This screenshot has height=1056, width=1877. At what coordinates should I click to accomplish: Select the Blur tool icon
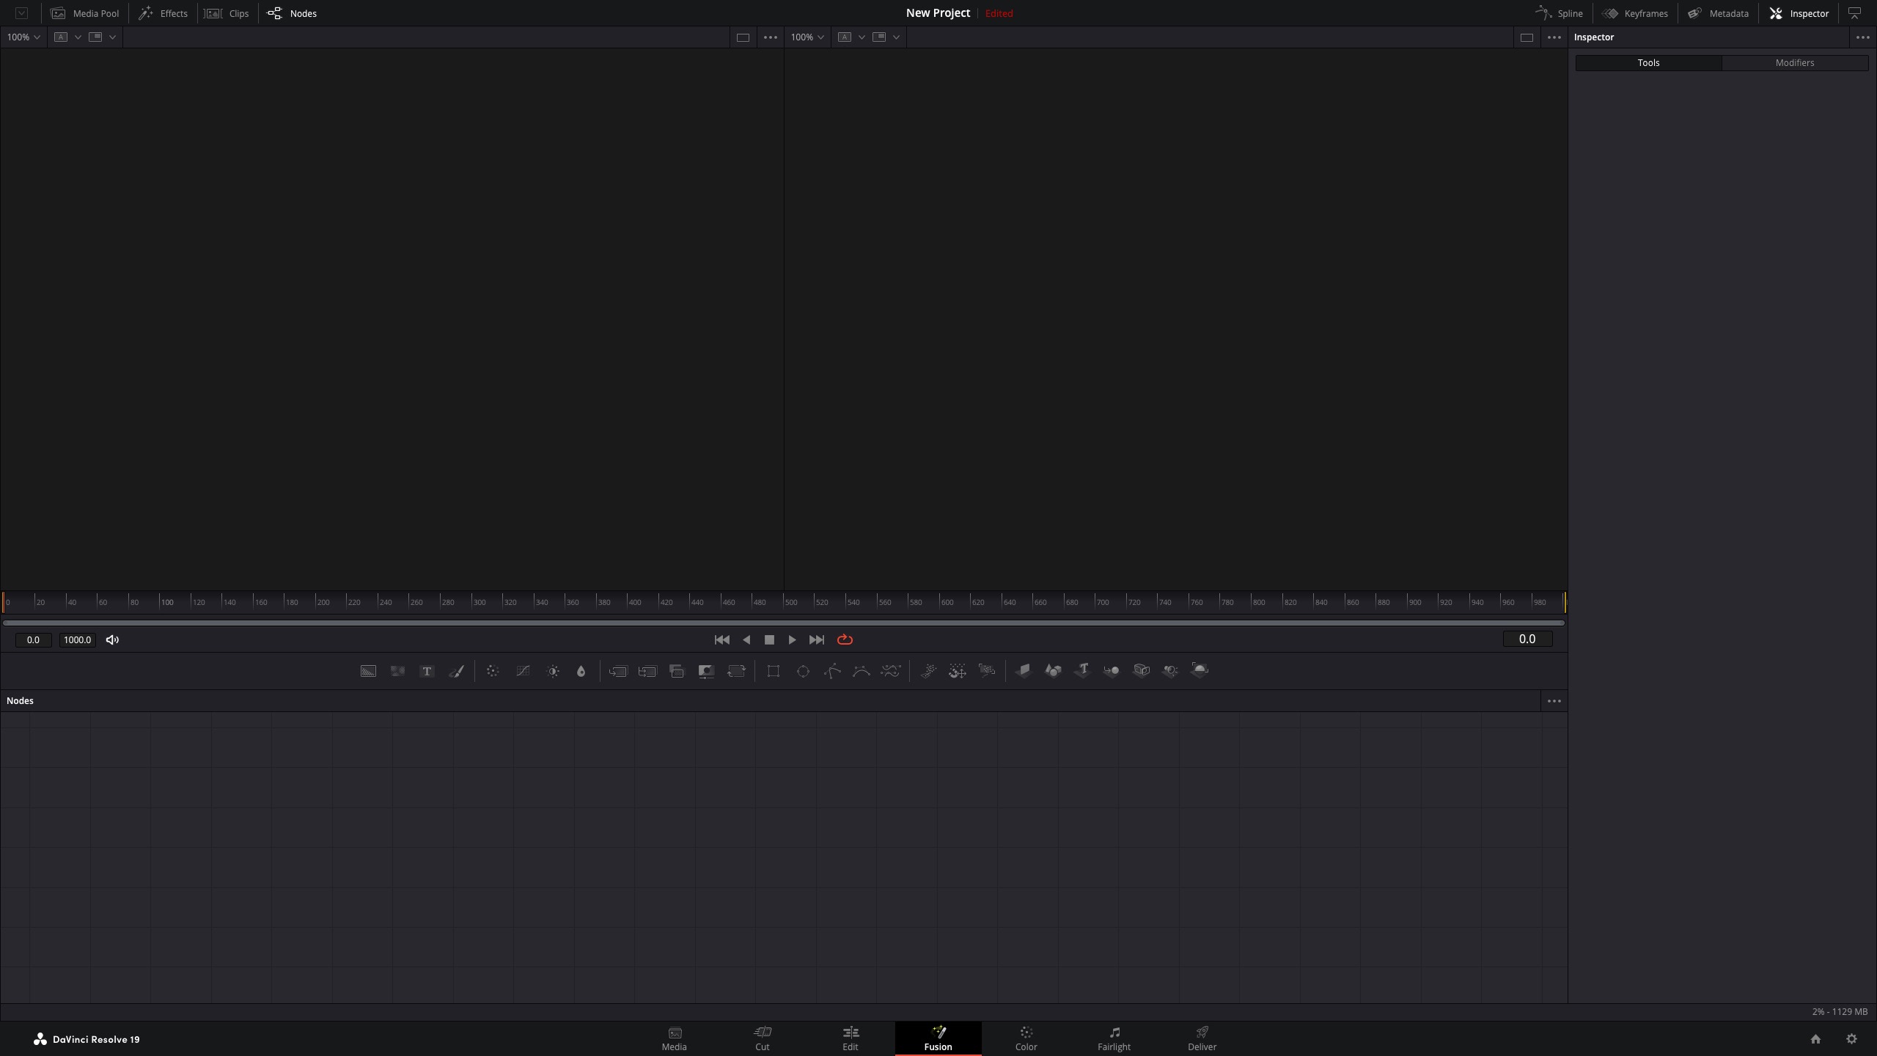tap(493, 670)
